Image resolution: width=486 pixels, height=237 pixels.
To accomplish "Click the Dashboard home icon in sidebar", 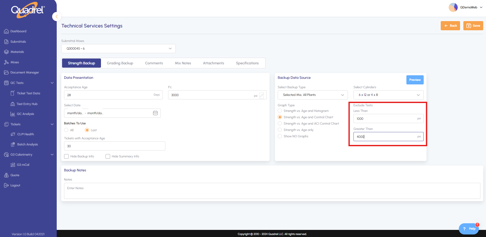I will point(6,31).
